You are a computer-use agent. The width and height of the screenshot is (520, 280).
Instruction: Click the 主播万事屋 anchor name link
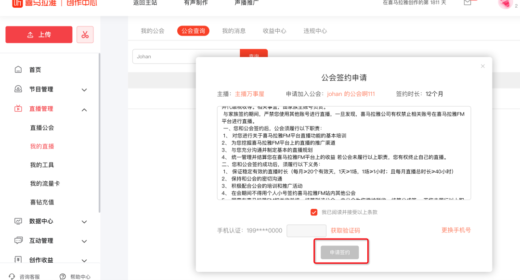[x=249, y=94]
